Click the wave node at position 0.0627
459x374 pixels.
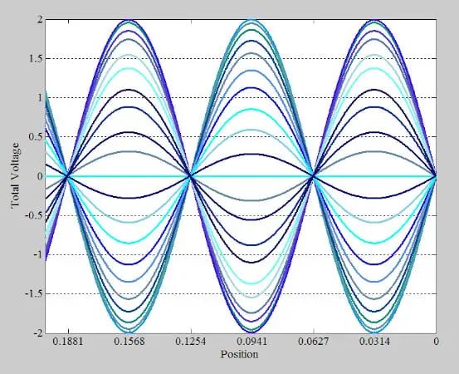pyautogui.click(x=313, y=176)
